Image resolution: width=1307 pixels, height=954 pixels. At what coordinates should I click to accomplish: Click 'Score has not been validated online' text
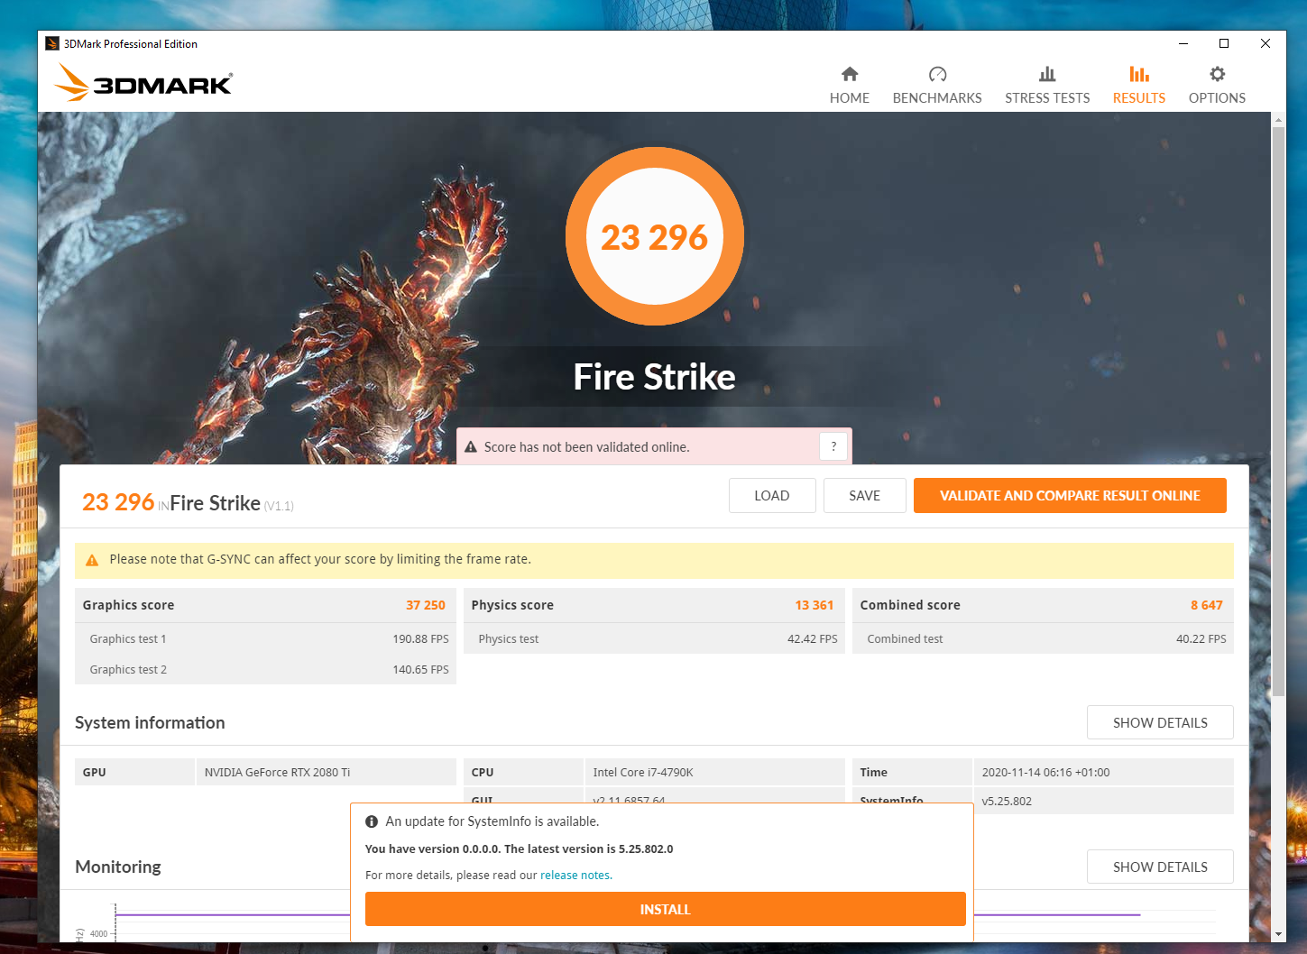click(x=586, y=447)
